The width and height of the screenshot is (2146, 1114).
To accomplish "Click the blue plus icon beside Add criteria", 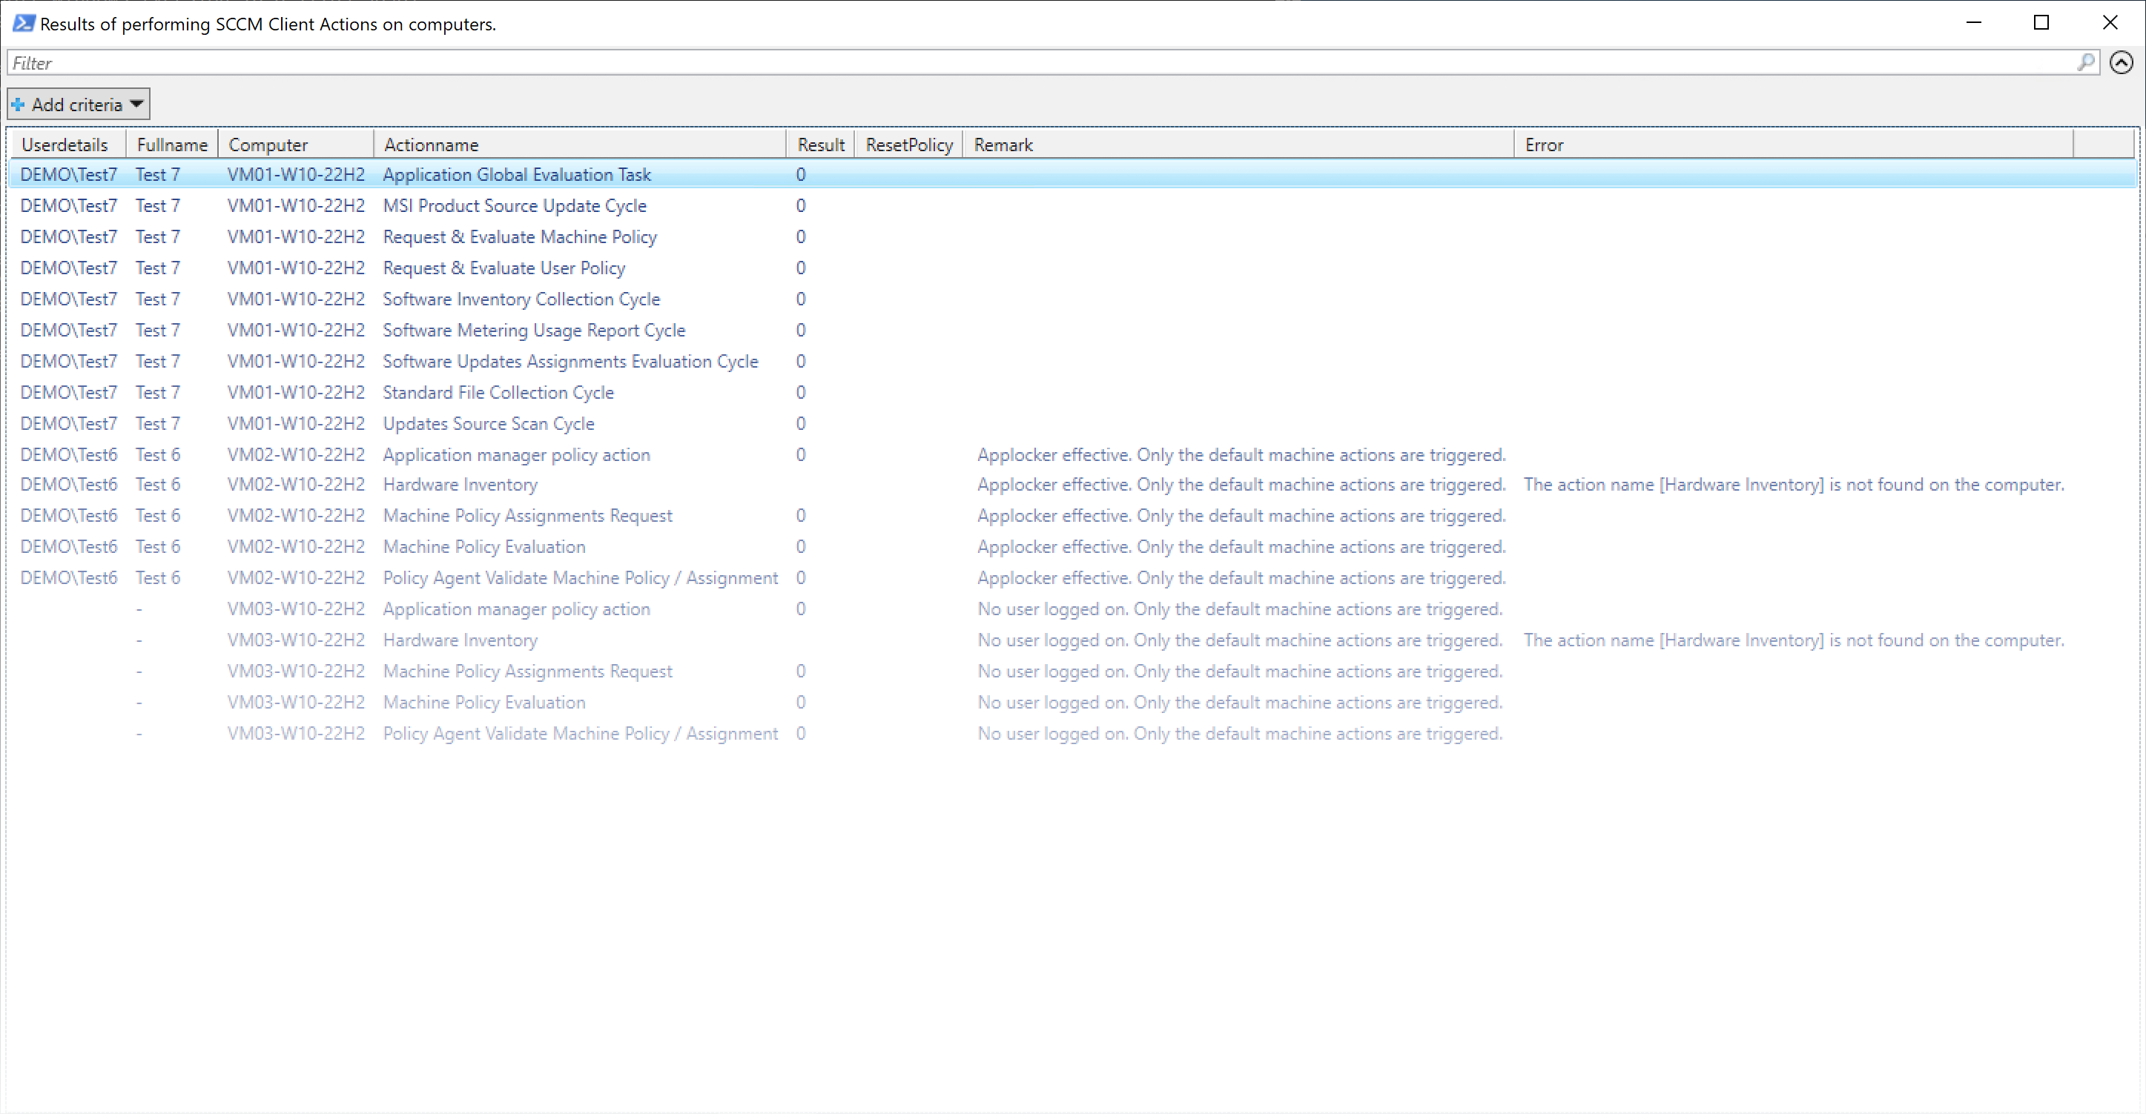I will 18,105.
